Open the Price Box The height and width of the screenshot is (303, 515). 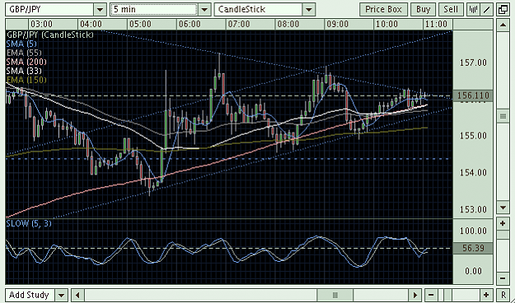point(384,10)
